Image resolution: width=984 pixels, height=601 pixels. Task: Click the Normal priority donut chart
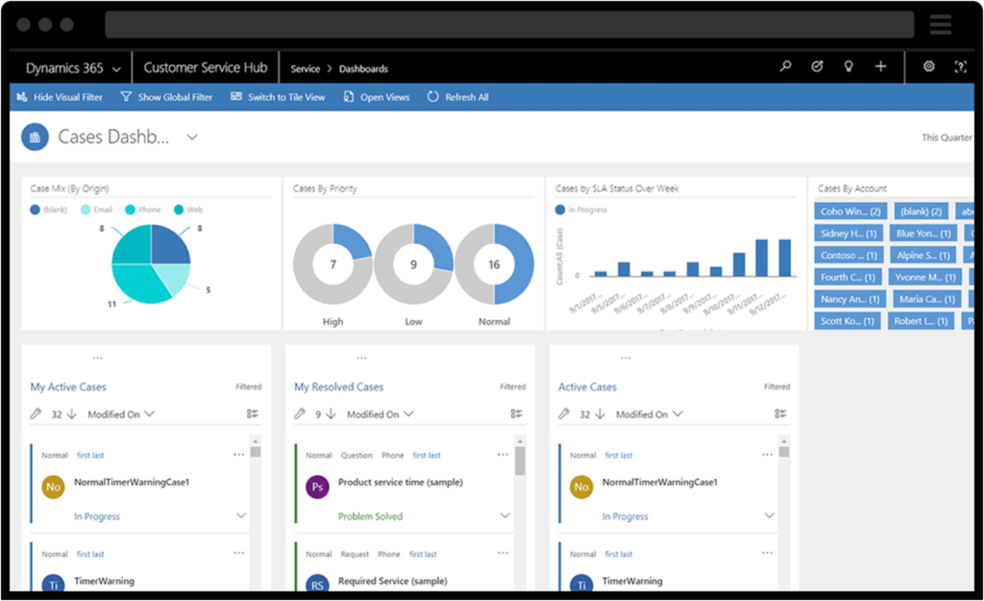[495, 264]
